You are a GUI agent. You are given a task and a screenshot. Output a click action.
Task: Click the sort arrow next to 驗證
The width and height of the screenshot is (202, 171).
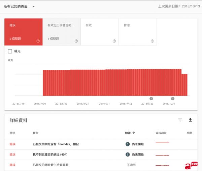134,133
